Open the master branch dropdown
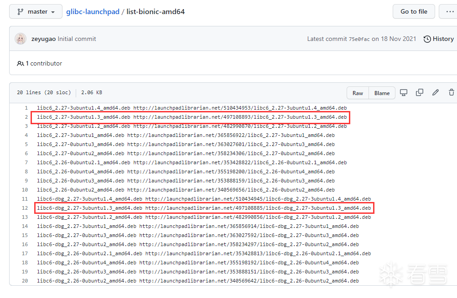 click(36, 12)
